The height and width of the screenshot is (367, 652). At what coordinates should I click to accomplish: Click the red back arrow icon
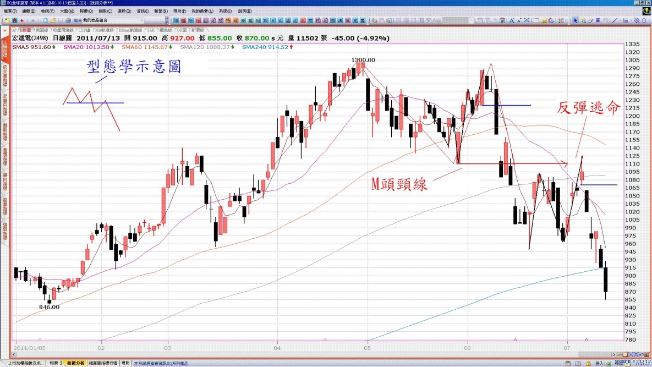21,20
